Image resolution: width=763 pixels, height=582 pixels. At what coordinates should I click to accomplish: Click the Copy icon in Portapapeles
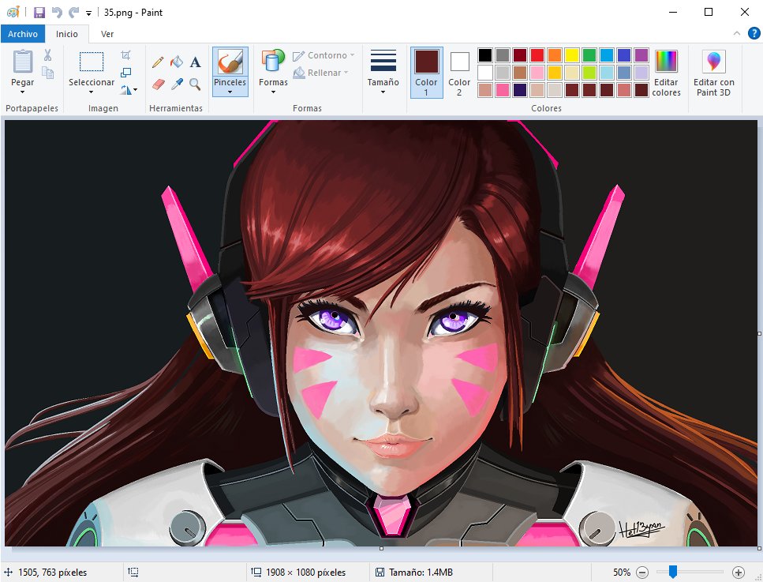tap(47, 73)
